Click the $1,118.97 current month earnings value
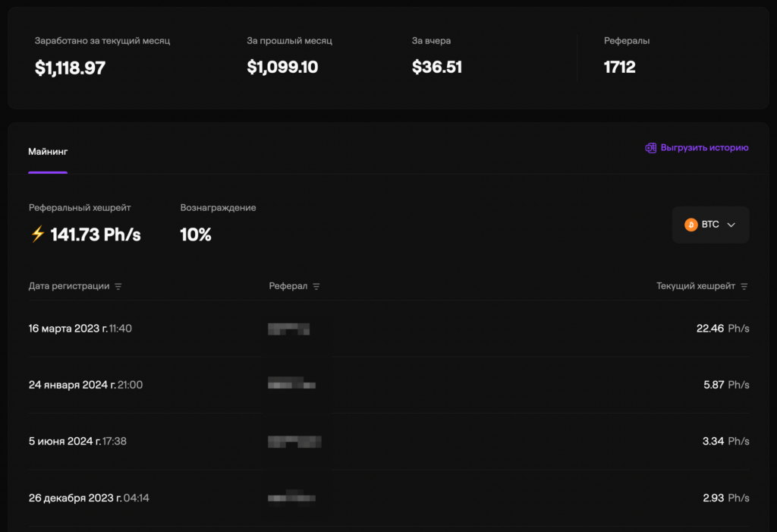The height and width of the screenshot is (532, 777). coord(70,68)
